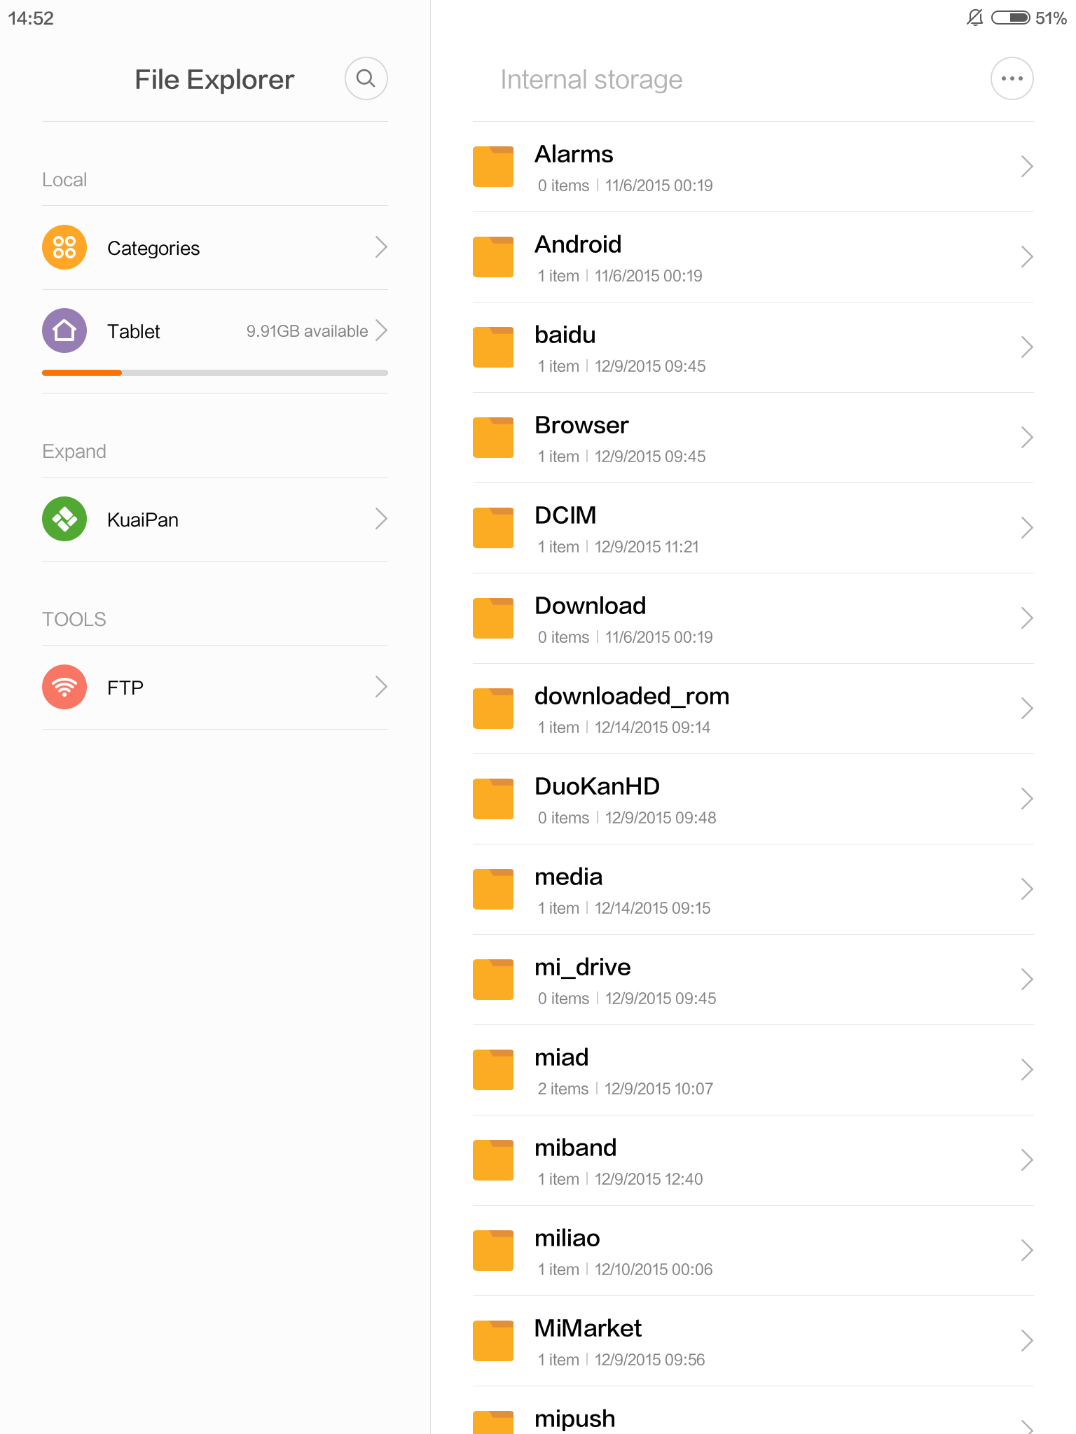Open the downloaded_rom folder

(753, 709)
